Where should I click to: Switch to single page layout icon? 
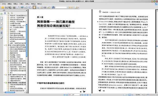(125, 95)
